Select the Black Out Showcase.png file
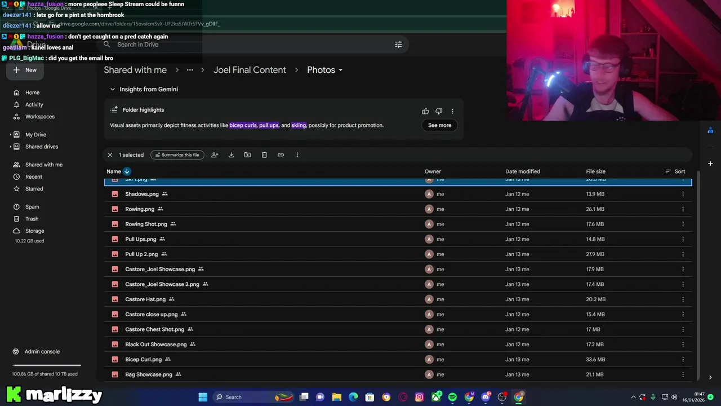Image resolution: width=721 pixels, height=406 pixels. (398, 345)
